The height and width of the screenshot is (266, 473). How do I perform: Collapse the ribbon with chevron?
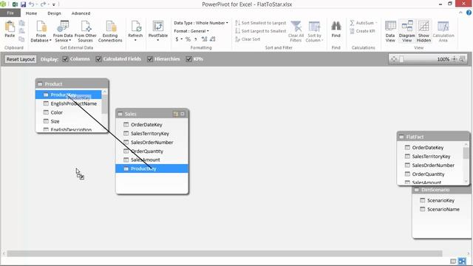(x=460, y=13)
